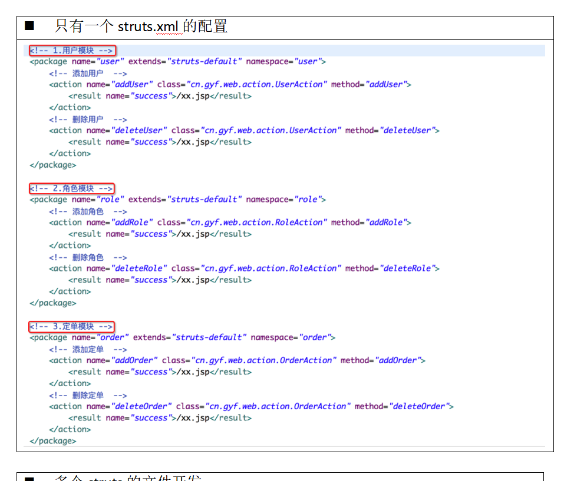Image resolution: width=564 pixels, height=481 pixels.
Task: Click the result line under the deleteOrder action
Action: point(160,418)
